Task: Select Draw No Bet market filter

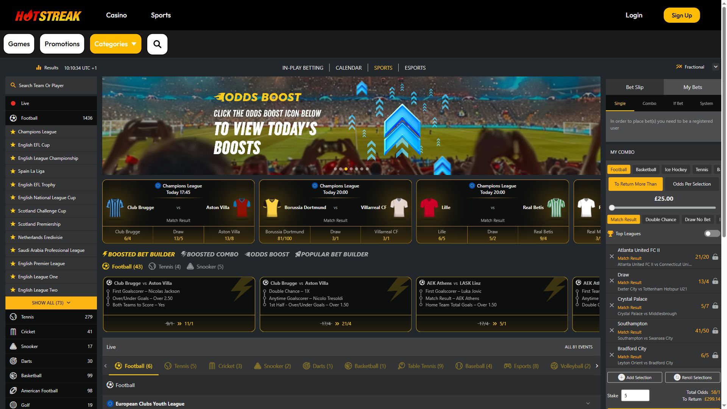Action: point(697,220)
